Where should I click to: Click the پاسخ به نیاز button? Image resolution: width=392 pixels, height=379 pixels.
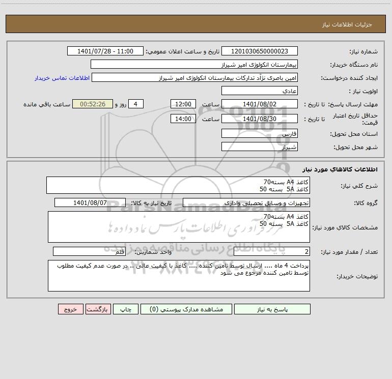(272, 309)
